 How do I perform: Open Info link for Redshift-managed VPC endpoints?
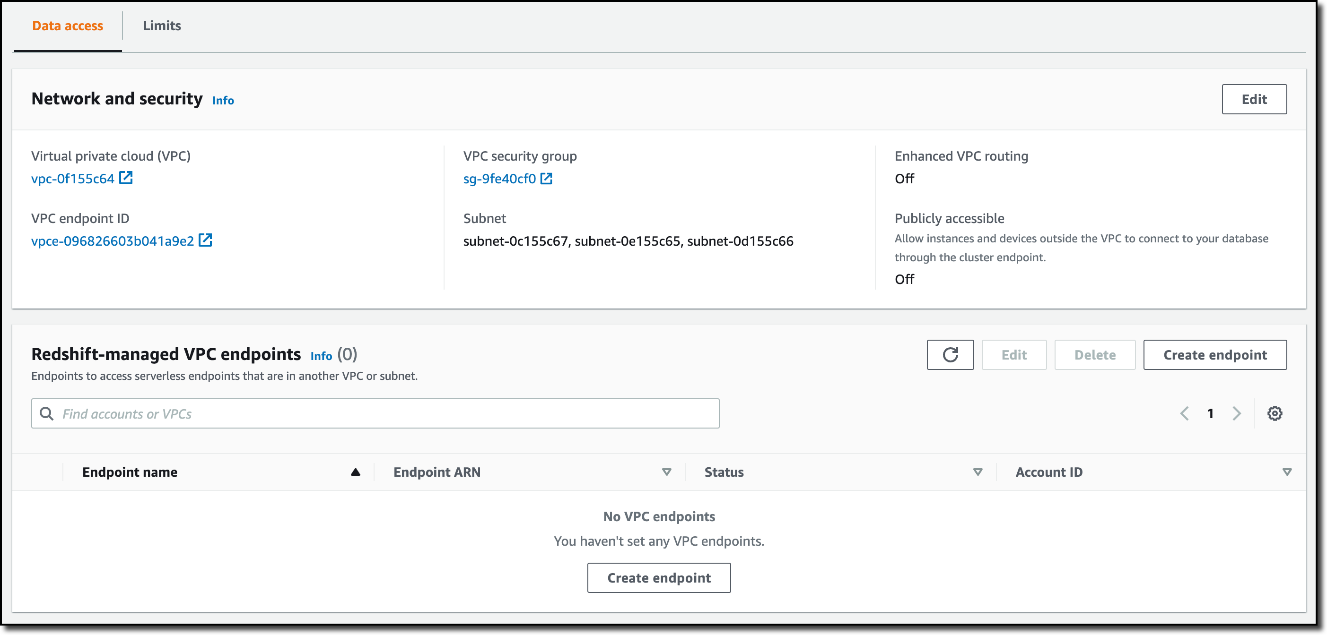click(x=321, y=356)
